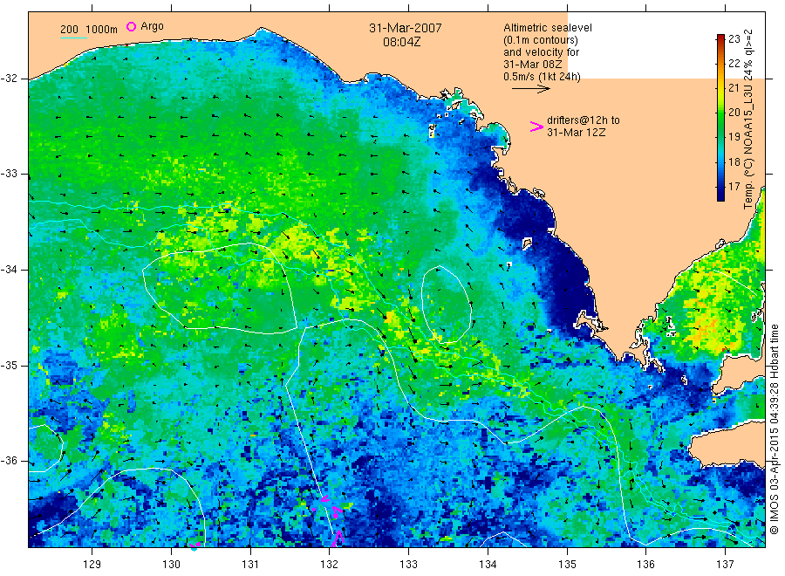Image resolution: width=785 pixels, height=576 pixels.
Task: Select the '31-Mar 12Z' drifter time text
Action: tap(576, 133)
